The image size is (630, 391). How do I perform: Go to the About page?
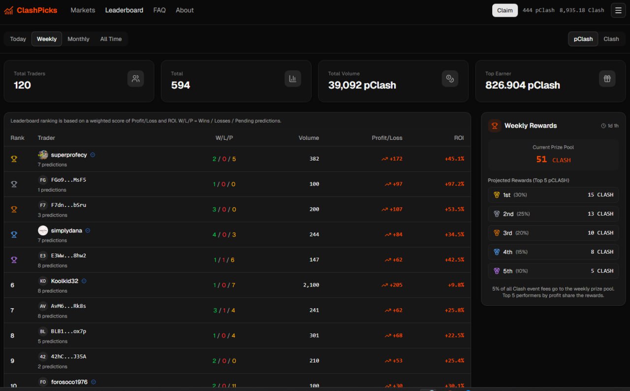(x=185, y=10)
